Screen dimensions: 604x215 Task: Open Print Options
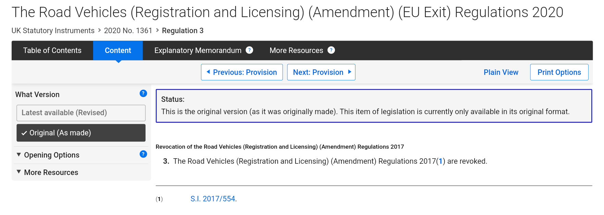coord(559,72)
